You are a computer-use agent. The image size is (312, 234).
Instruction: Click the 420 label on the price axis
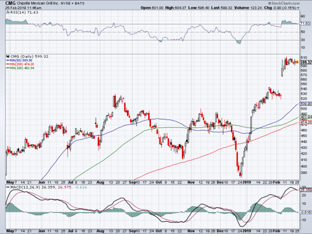[304, 154]
